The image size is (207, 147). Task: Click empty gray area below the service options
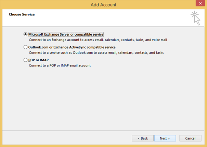click(x=103, y=99)
